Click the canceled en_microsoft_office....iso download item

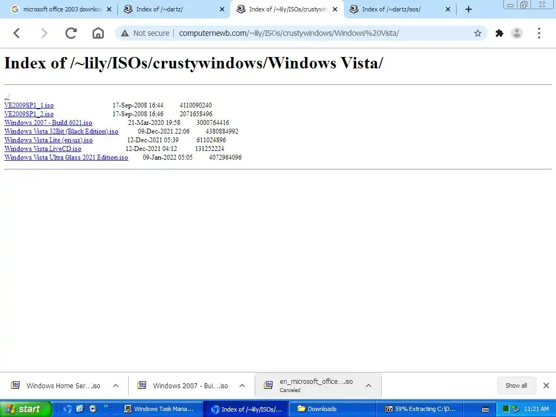coord(308,386)
